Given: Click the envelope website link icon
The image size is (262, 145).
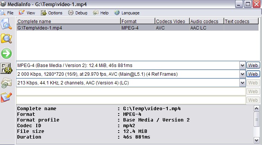Looking at the screenshot, I should click(x=6, y=83).
